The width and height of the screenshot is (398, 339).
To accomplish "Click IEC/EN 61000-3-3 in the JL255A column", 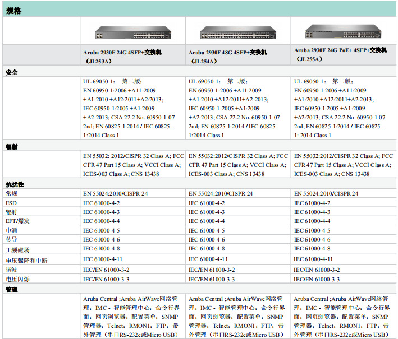I will coord(317,279).
